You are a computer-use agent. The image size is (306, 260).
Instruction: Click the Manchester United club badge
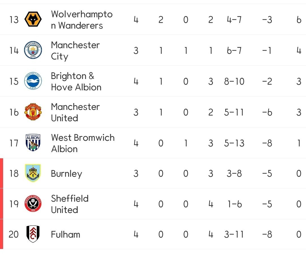[33, 112]
